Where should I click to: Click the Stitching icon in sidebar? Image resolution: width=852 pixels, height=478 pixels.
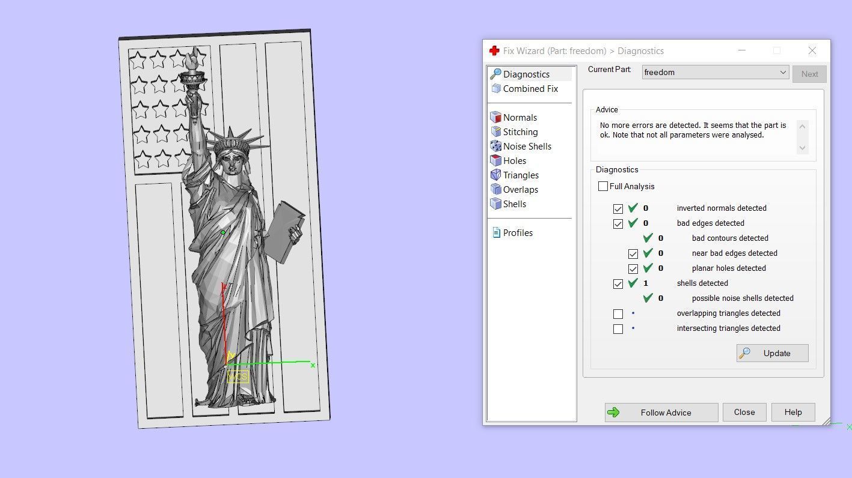[x=496, y=132]
